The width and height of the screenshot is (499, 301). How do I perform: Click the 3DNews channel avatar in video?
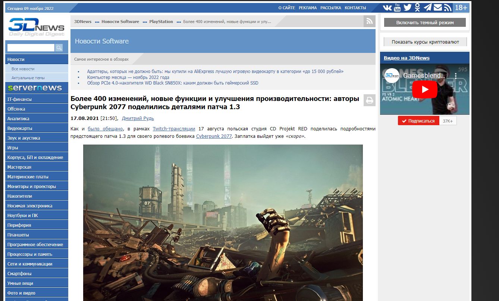pos(392,76)
